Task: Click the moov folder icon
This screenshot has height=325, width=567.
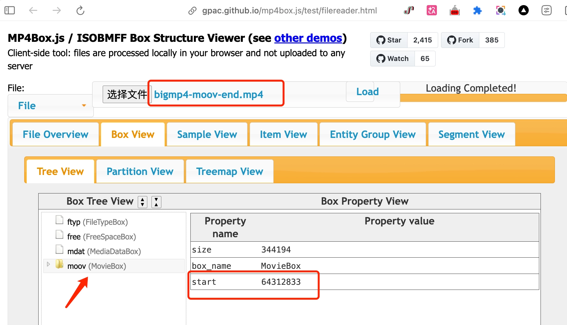Action: pyautogui.click(x=59, y=264)
